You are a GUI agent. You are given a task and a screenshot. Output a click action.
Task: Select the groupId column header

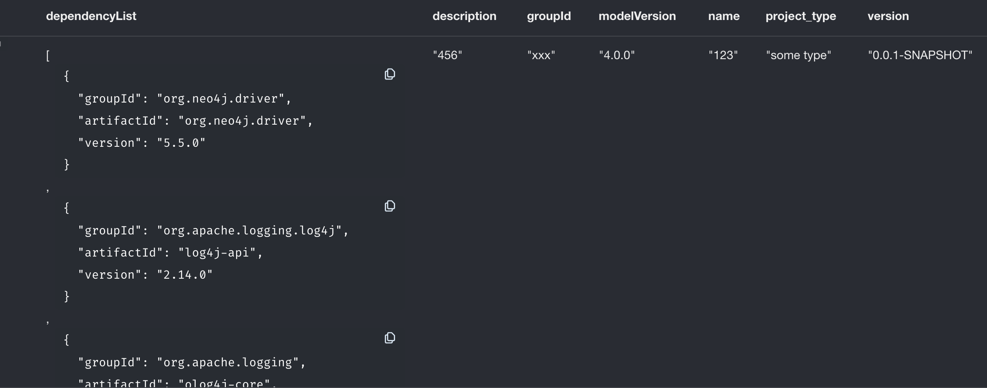click(x=549, y=16)
